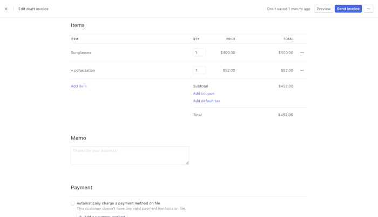This screenshot has width=378, height=217.
Task: Send the invoice
Action: tap(348, 9)
